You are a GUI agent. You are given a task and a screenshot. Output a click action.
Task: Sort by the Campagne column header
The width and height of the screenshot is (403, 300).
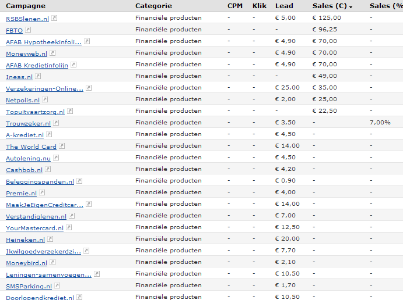click(26, 6)
